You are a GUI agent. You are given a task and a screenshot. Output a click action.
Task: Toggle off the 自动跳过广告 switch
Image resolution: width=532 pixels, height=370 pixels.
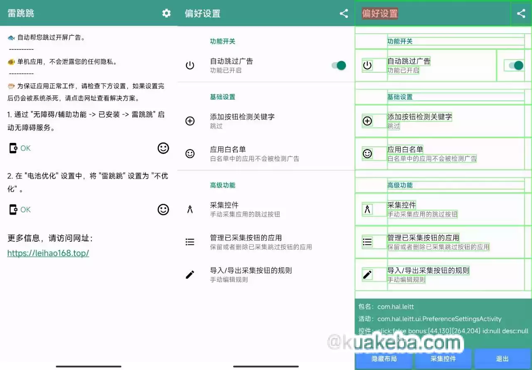click(338, 65)
